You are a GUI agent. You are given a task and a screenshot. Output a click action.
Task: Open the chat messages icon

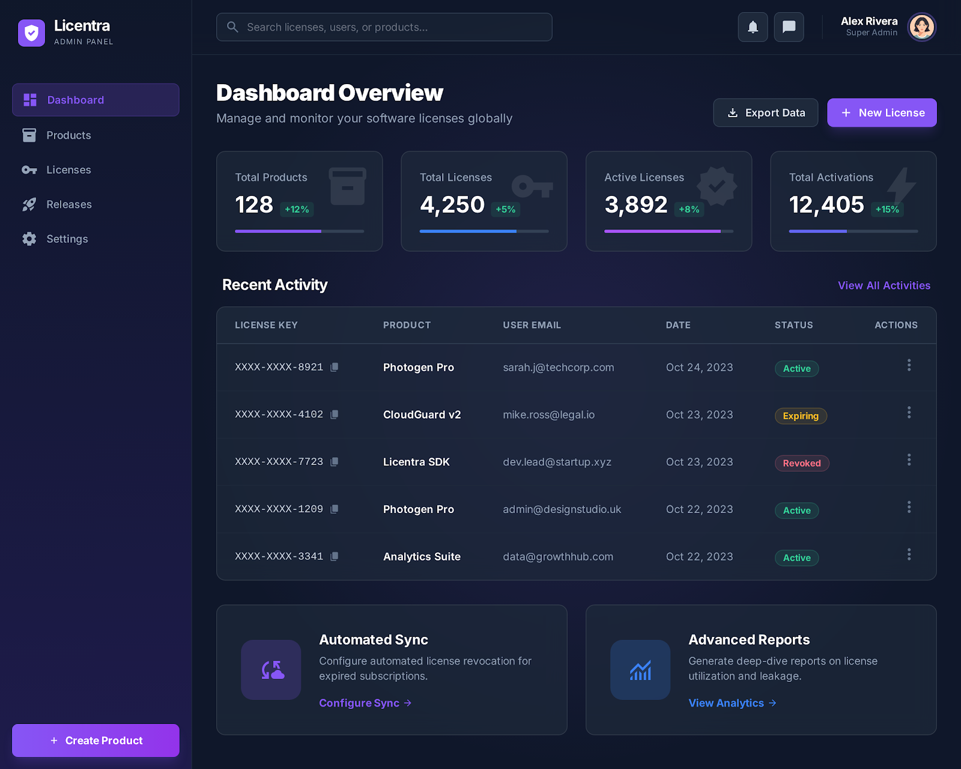pyautogui.click(x=789, y=27)
